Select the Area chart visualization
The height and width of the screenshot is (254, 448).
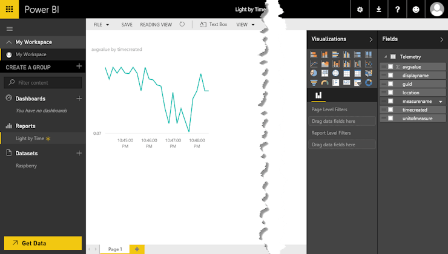[324, 64]
